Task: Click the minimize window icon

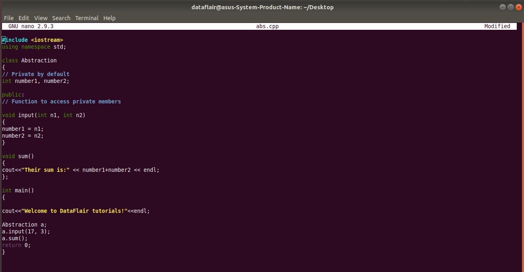Action: 502,7
